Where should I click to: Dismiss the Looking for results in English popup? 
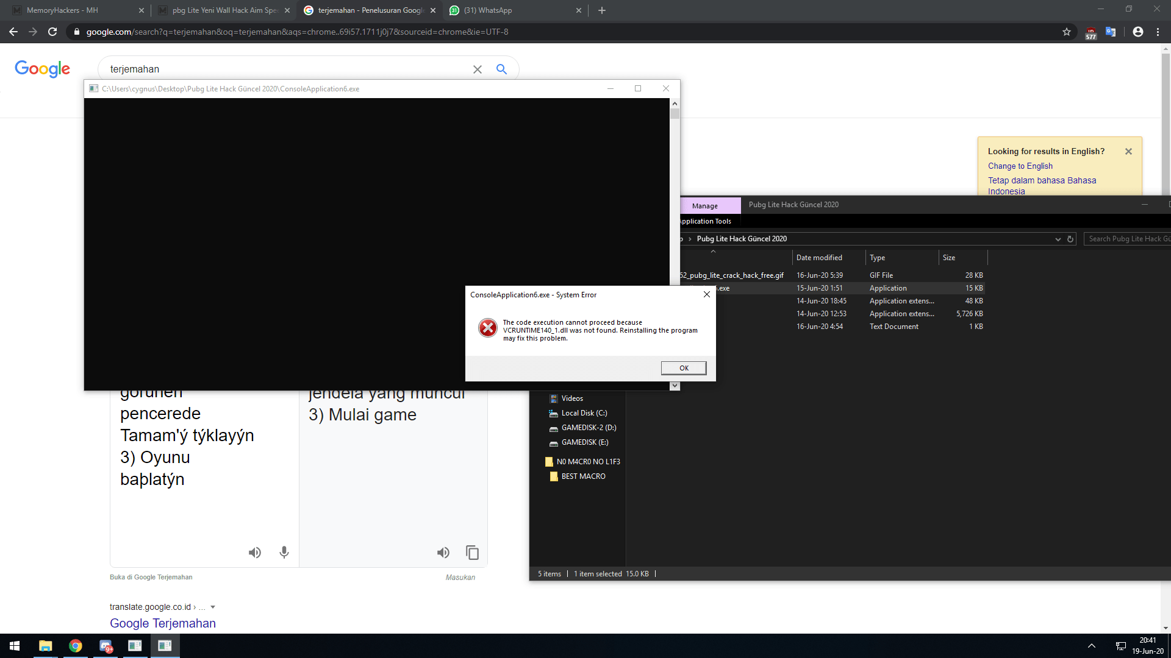point(1128,152)
